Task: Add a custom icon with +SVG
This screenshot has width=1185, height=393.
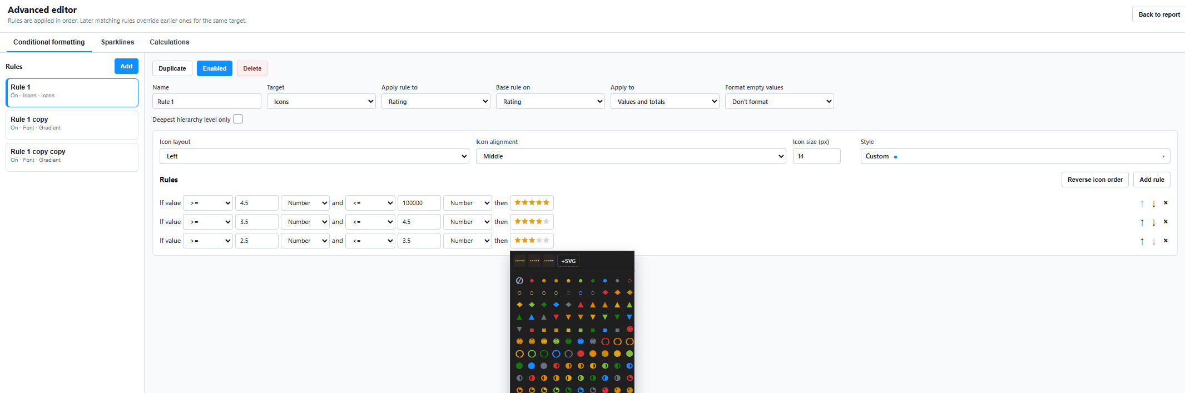Action: [x=568, y=261]
